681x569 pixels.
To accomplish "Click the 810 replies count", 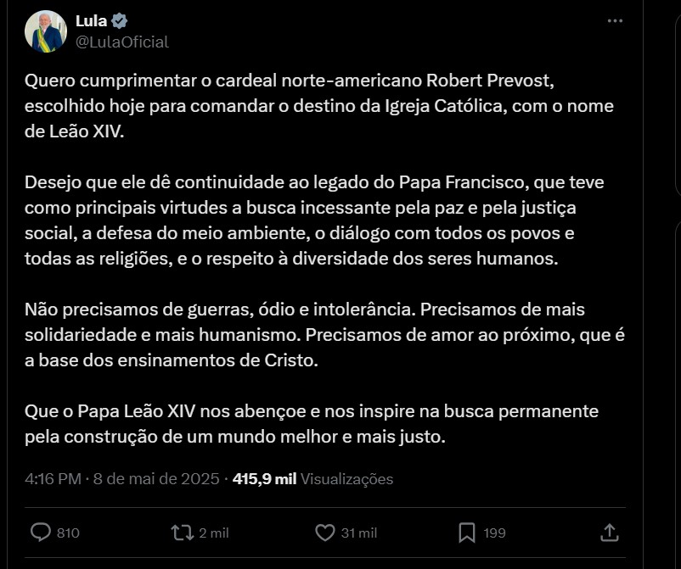I will (x=68, y=533).
